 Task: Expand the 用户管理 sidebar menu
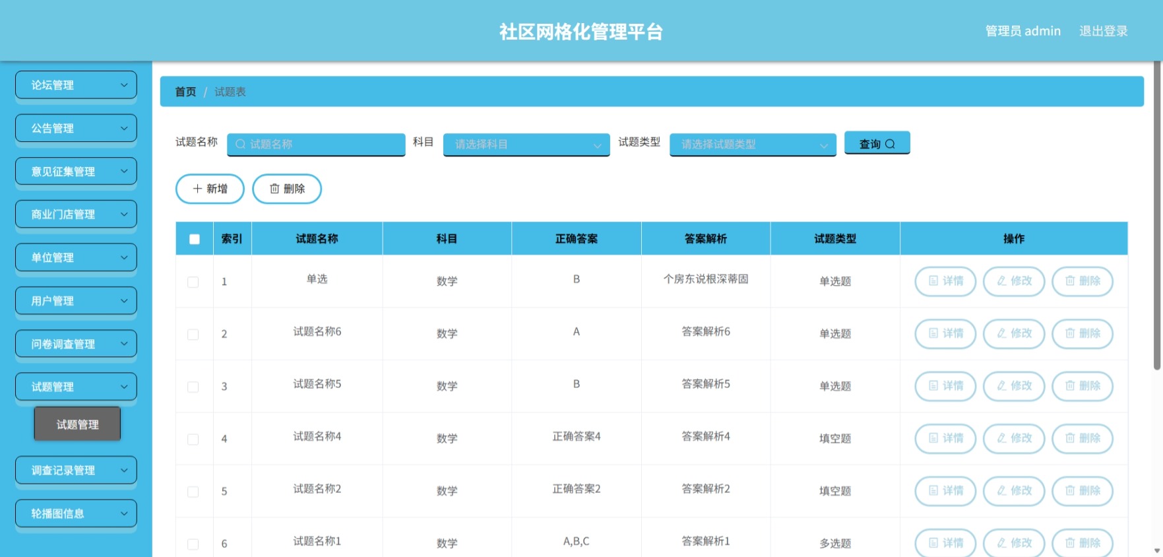point(76,301)
